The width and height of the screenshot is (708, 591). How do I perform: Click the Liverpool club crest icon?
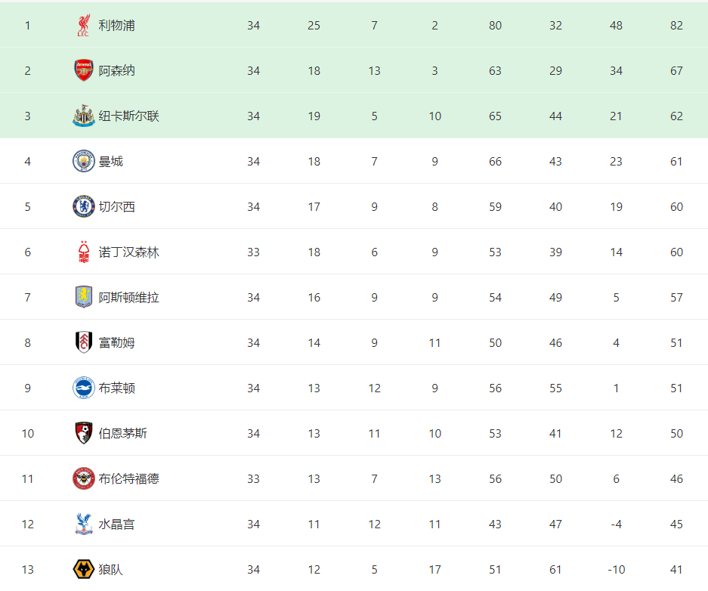coord(84,25)
